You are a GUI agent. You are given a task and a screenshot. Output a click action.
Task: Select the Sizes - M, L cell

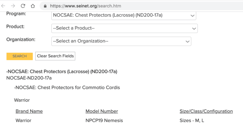tap(192, 121)
